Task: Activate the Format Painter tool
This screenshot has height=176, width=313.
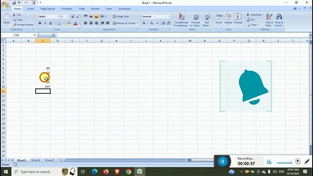Action: pyautogui.click(x=23, y=25)
